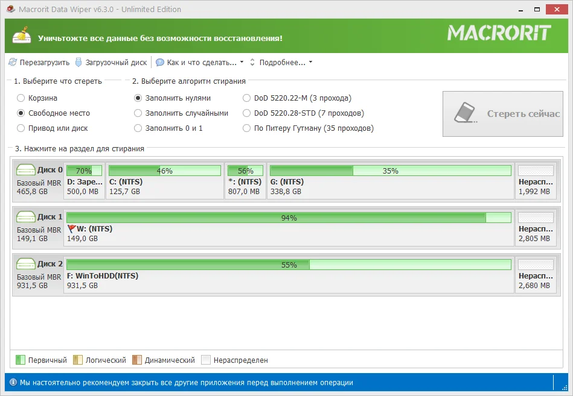Viewport: 573px width, 396px height.
Task: Pick DoD 5220.22-M (3 прохода) algorithm
Action: point(247,98)
